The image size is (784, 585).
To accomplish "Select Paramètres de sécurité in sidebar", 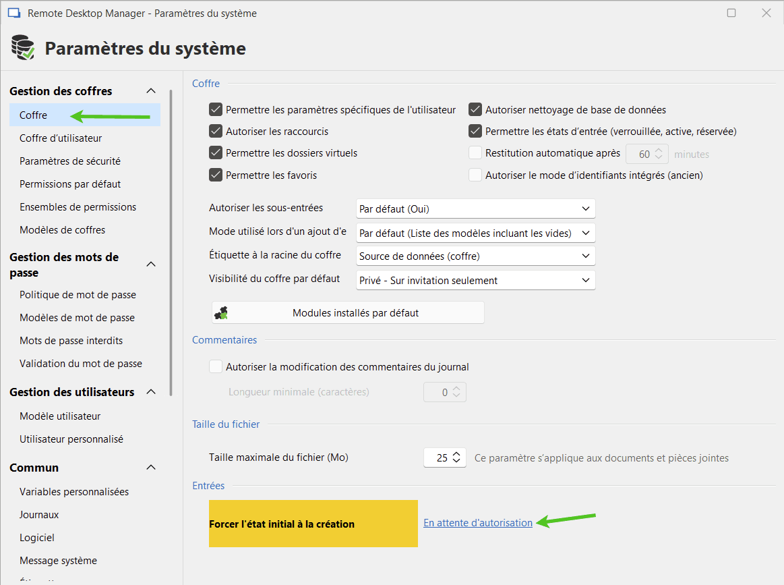I will pos(70,161).
